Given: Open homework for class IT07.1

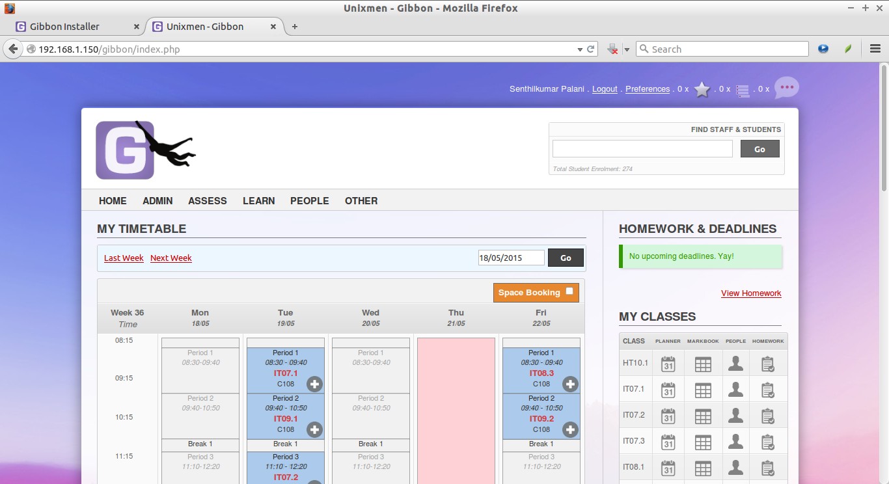Looking at the screenshot, I should click(x=768, y=390).
